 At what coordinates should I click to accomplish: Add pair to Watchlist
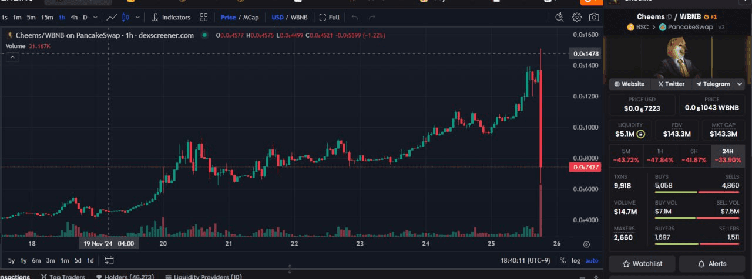click(x=642, y=264)
